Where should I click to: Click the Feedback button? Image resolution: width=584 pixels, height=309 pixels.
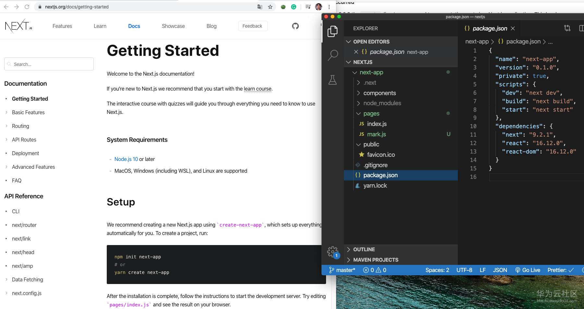[253, 26]
